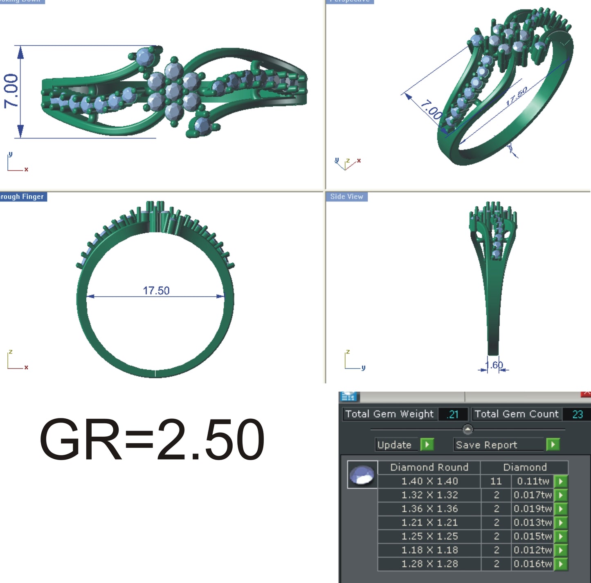Click the '0.016tw' weight cell

tap(533, 564)
